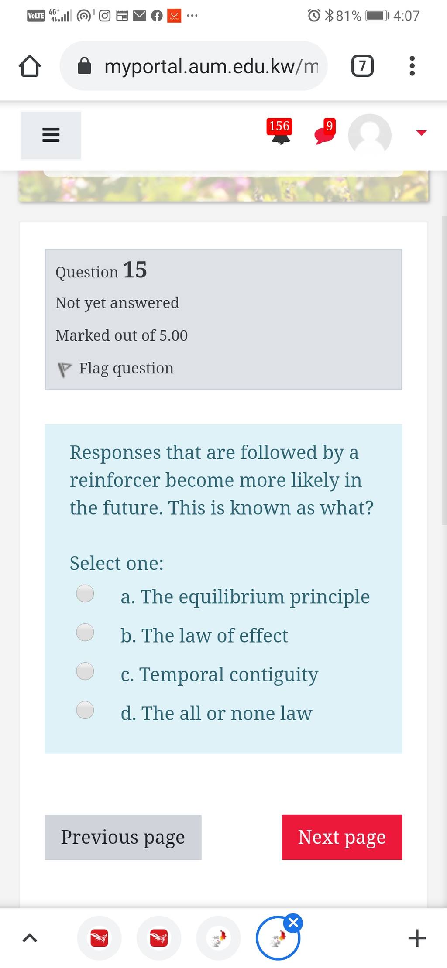Go to Previous page
The image size is (447, 968).
coord(123,837)
